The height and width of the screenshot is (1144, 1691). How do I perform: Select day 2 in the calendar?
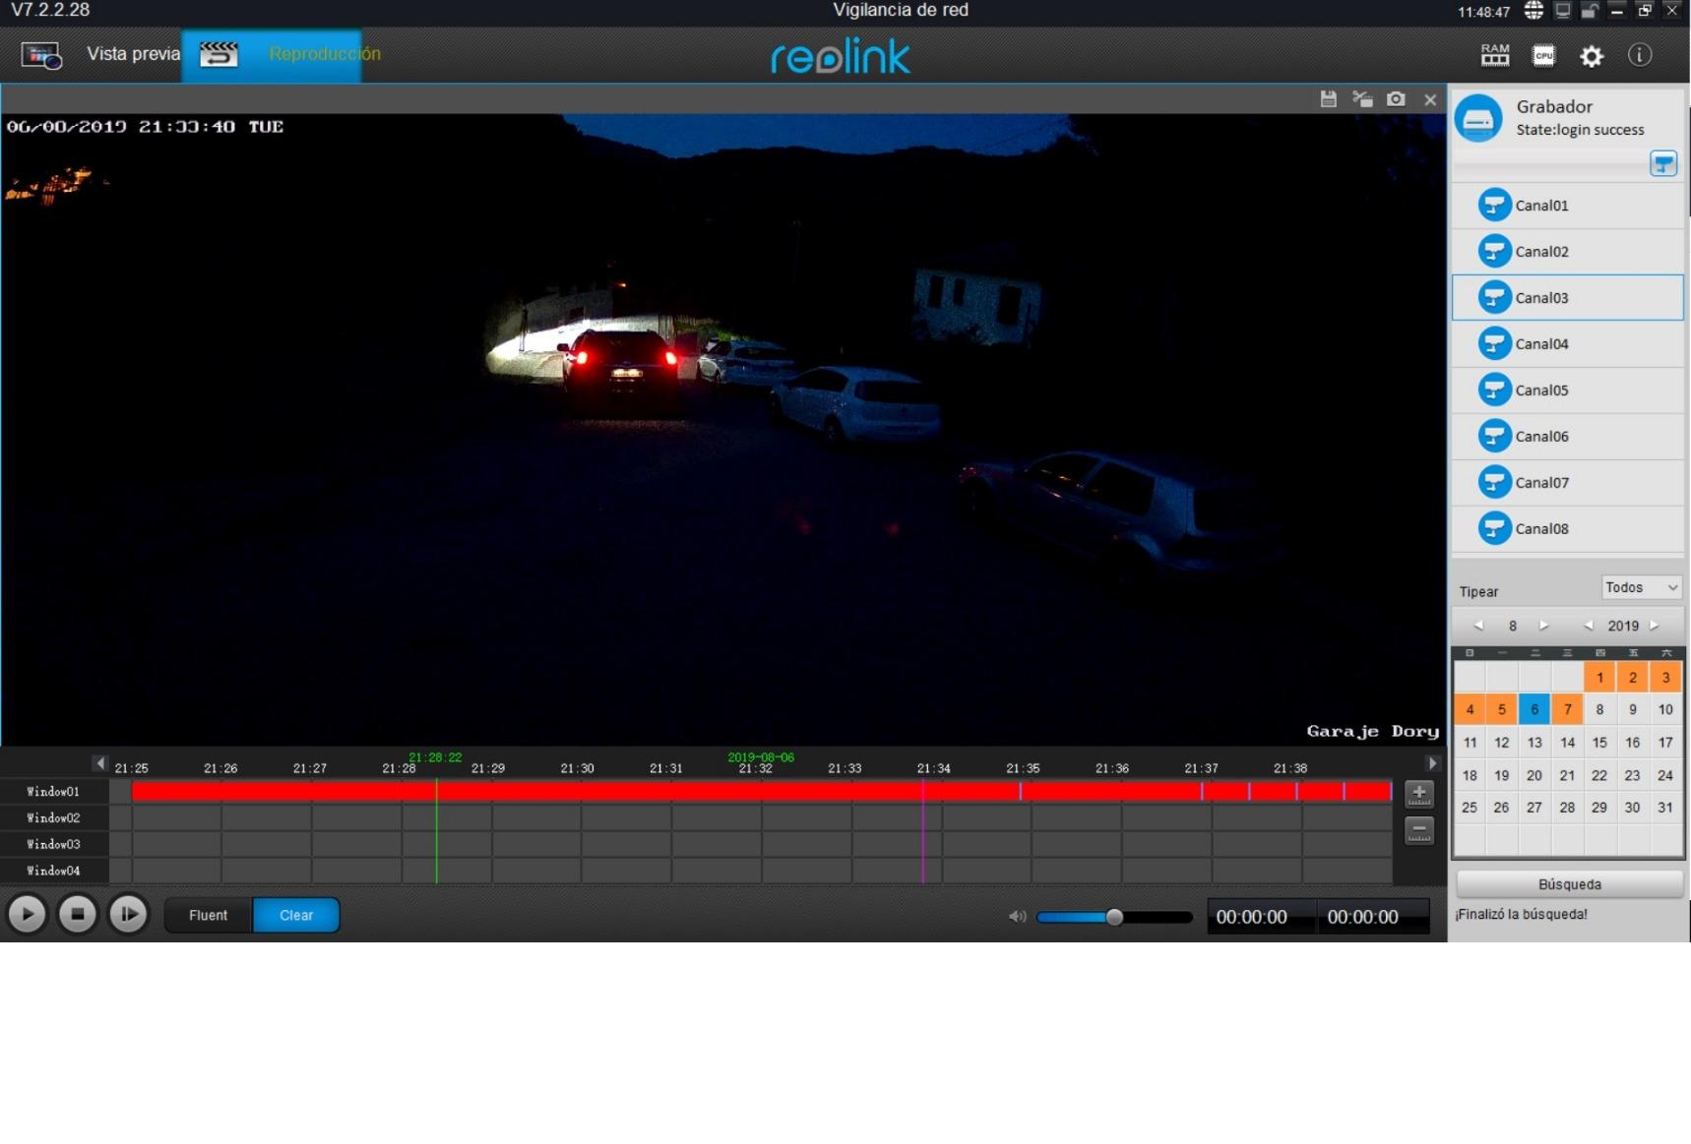click(x=1632, y=678)
